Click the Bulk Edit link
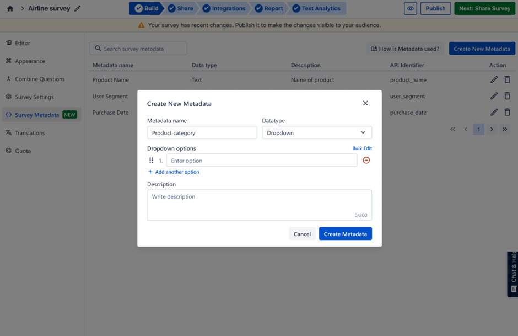 (362, 148)
